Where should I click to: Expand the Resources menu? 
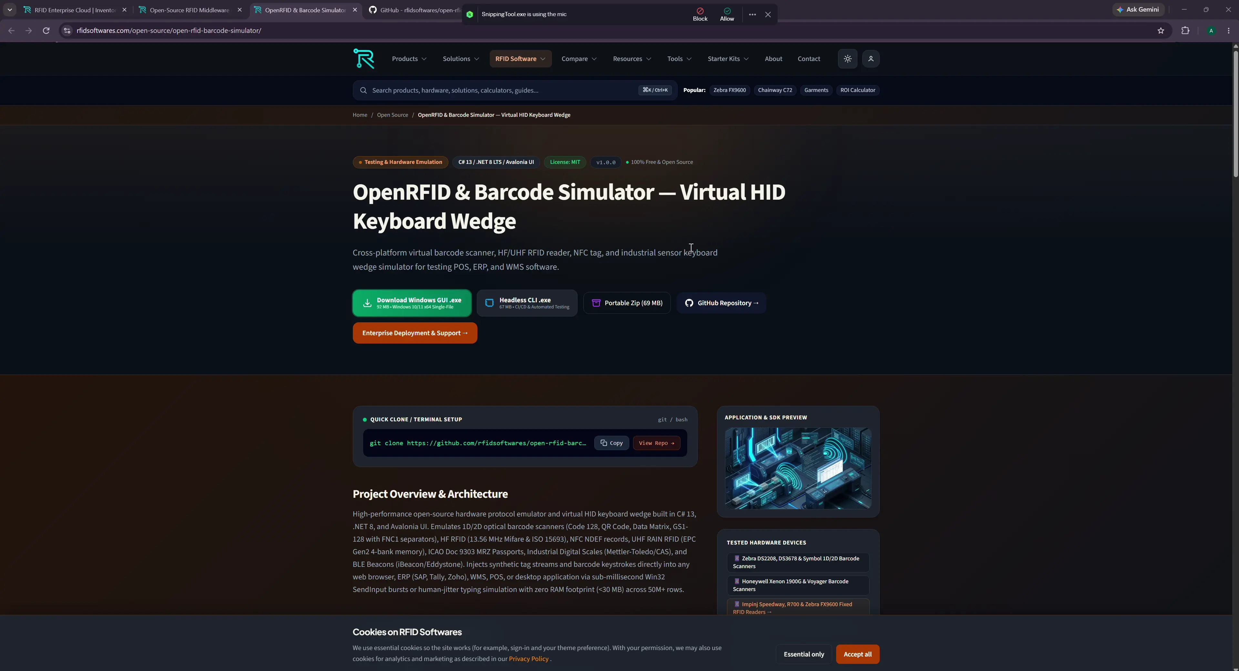631,59
